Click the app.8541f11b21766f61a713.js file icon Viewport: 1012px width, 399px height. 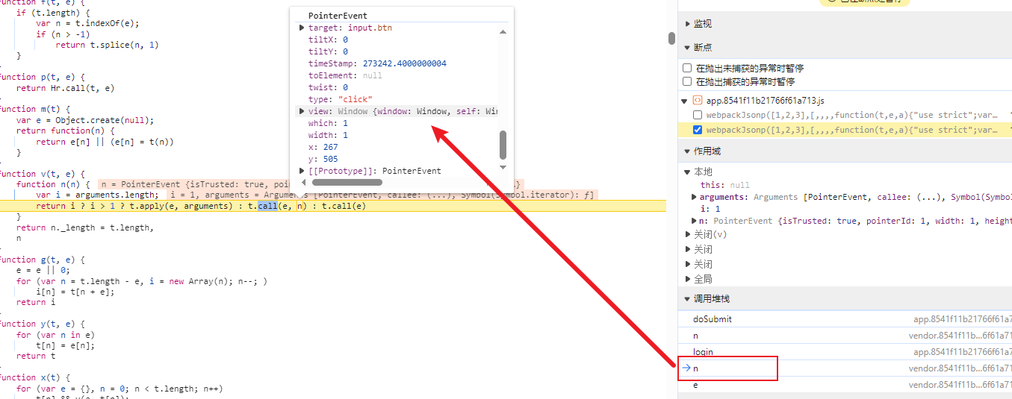[x=697, y=100]
